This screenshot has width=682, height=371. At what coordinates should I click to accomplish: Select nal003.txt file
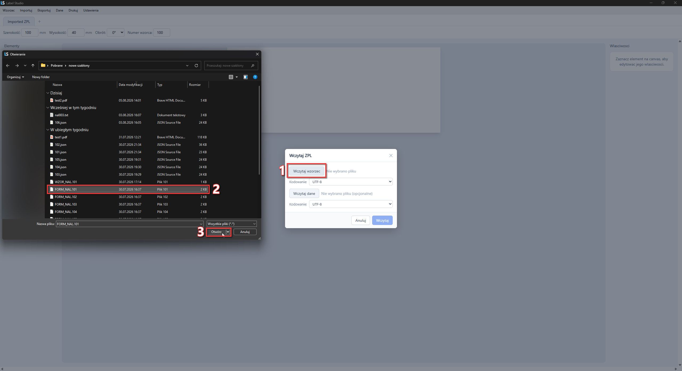[x=128, y=115]
